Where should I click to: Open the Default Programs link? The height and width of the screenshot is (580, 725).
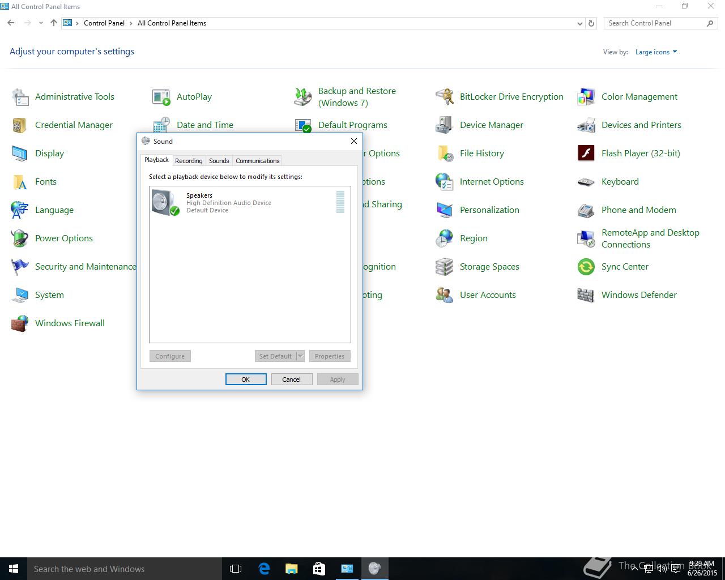point(353,125)
